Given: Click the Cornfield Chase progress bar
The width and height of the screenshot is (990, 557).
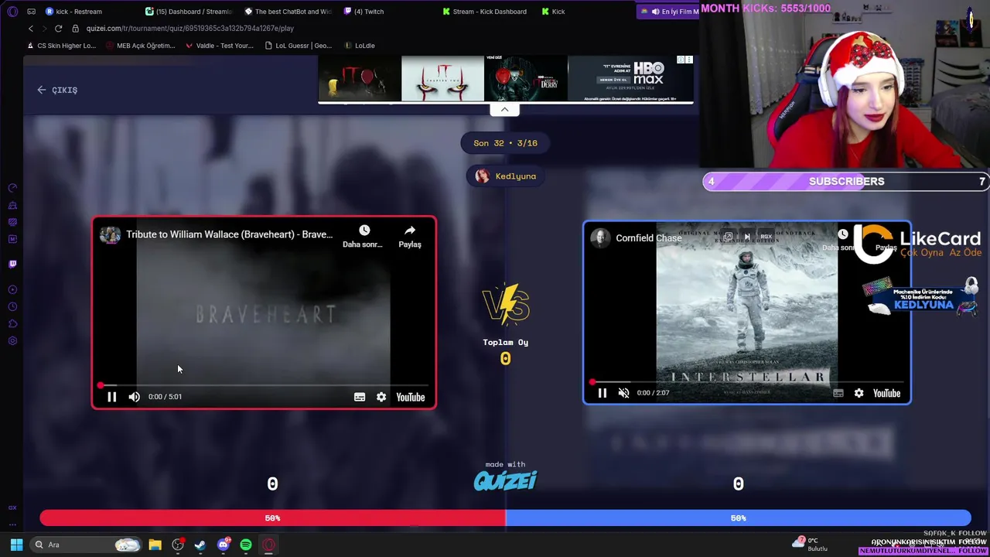Looking at the screenshot, I should [746, 381].
